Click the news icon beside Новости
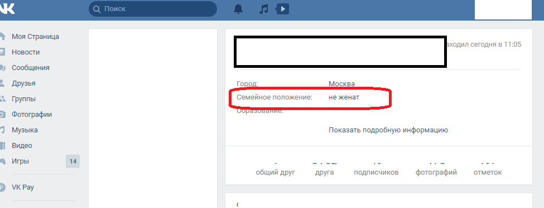544x208 pixels. click(x=2, y=52)
